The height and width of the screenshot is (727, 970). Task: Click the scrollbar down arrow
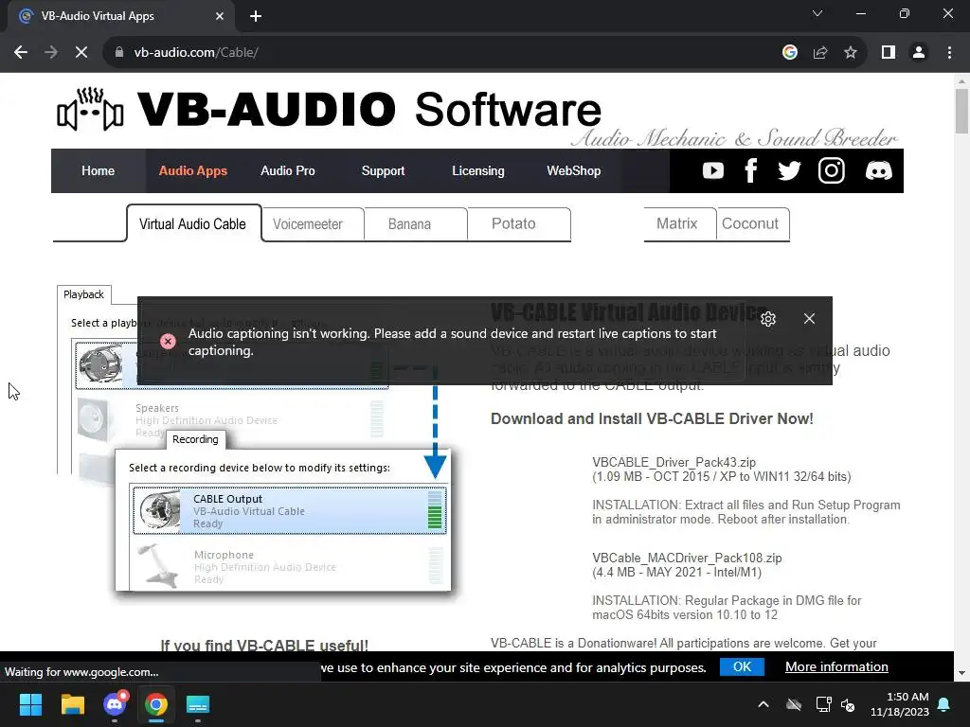(x=961, y=673)
